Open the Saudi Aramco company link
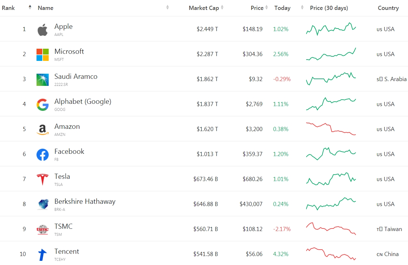This screenshot has width=408, height=265. pos(76,77)
